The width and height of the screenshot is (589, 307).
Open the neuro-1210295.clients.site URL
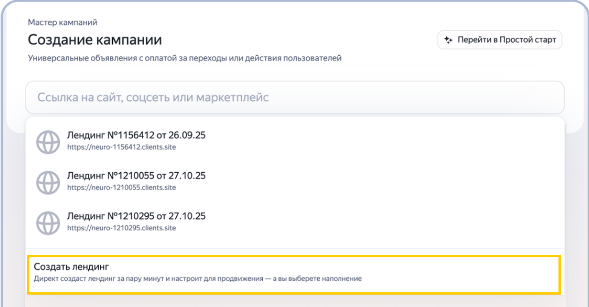(121, 228)
